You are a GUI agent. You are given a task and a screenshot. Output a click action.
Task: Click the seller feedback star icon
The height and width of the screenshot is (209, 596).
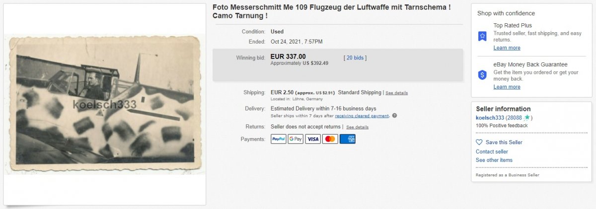pos(527,117)
